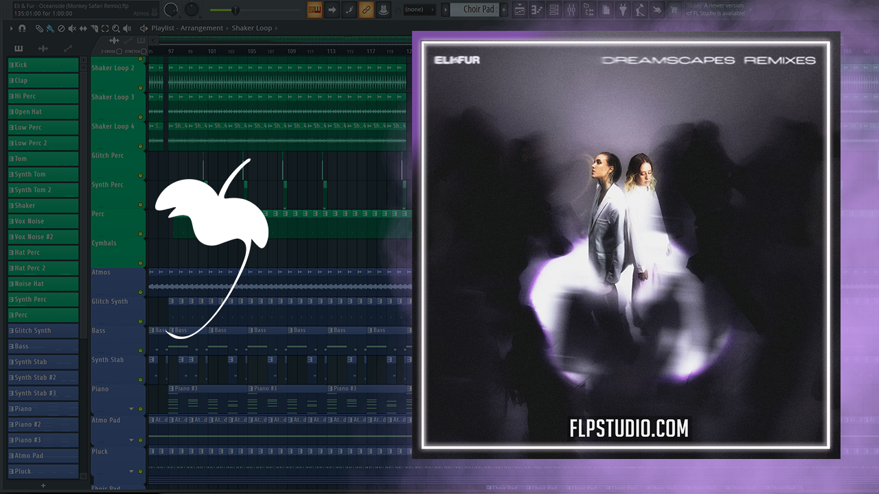Select the Kick pattern in picker
879x494 pixels.
tap(43, 64)
